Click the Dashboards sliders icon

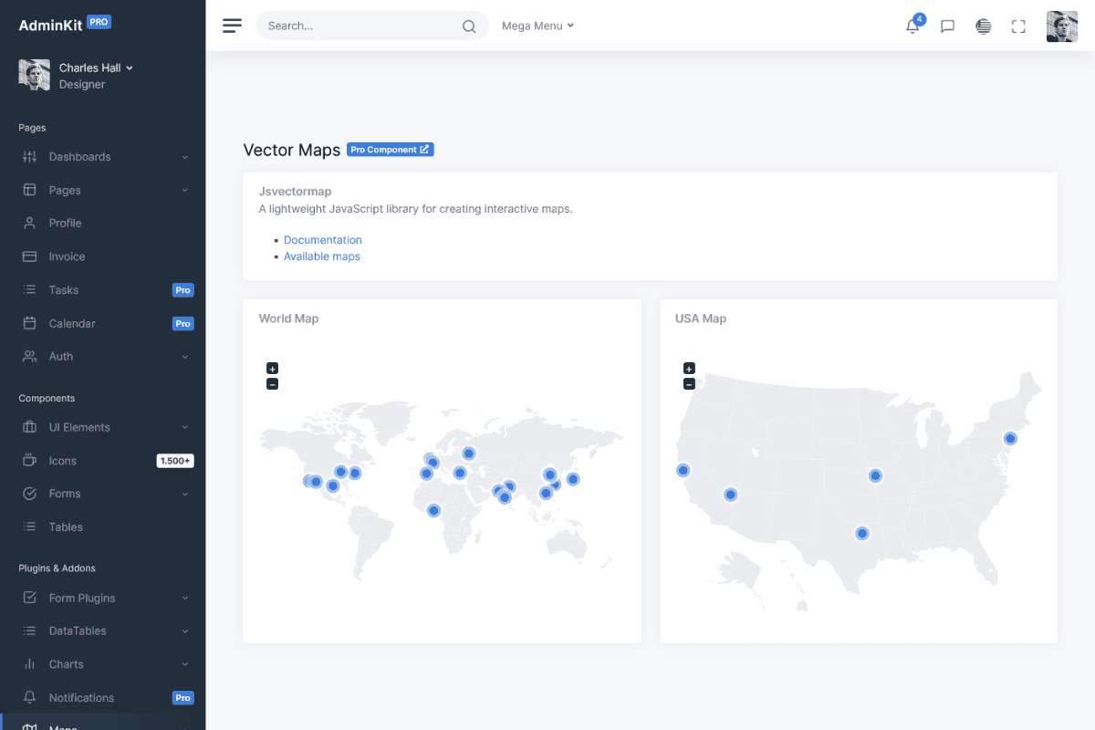click(29, 157)
